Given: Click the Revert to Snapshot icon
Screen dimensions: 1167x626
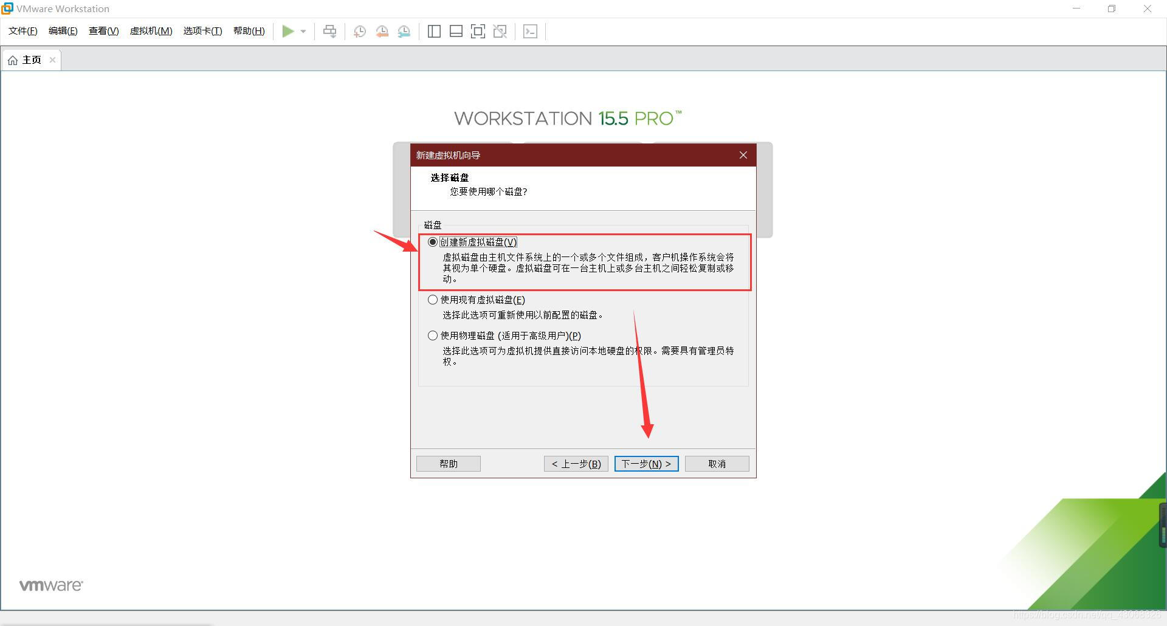Looking at the screenshot, I should (x=382, y=32).
